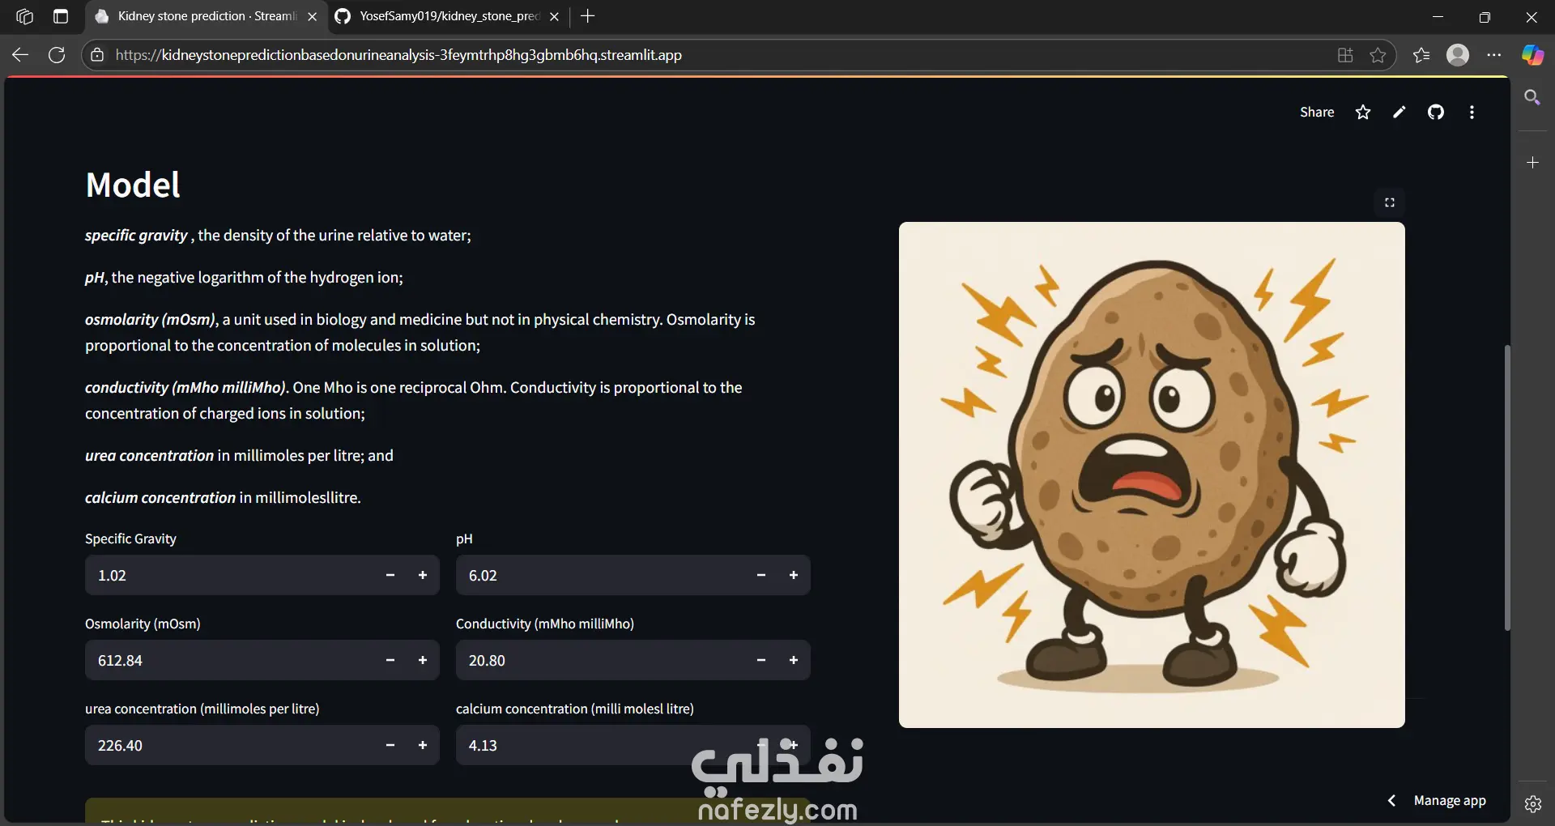Screen dimensions: 1555x826
Task: Increase the Conductivity value
Action: tap(794, 660)
